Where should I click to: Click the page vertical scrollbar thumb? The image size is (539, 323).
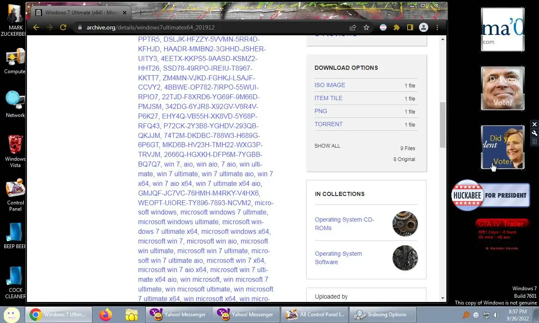[443, 124]
